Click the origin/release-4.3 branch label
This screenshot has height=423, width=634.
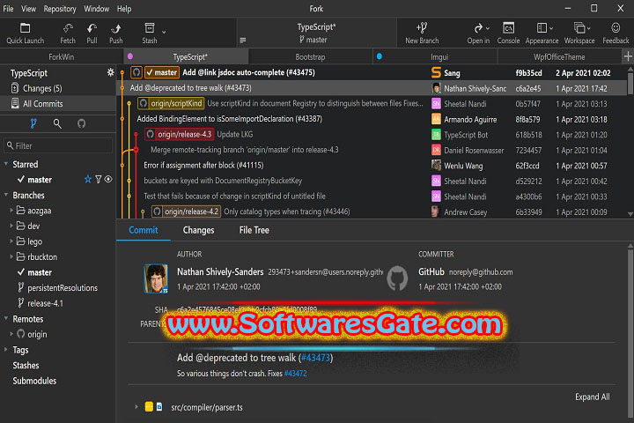tap(179, 134)
